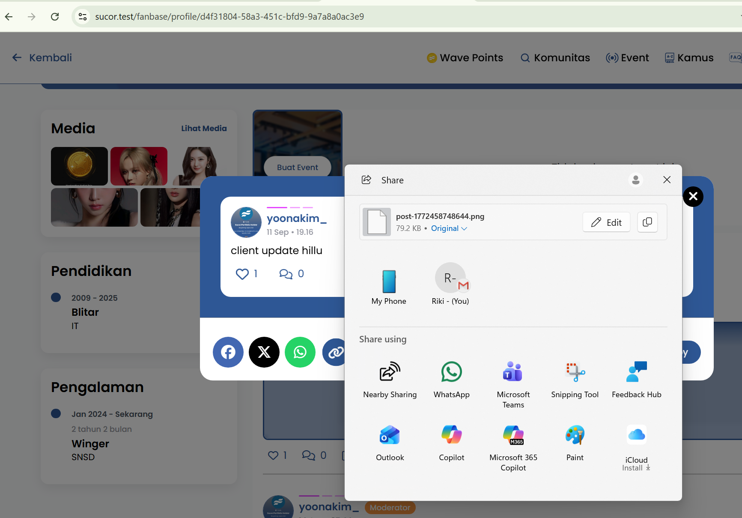This screenshot has height=518, width=742.
Task: Click the URL address bar
Action: click(407, 17)
